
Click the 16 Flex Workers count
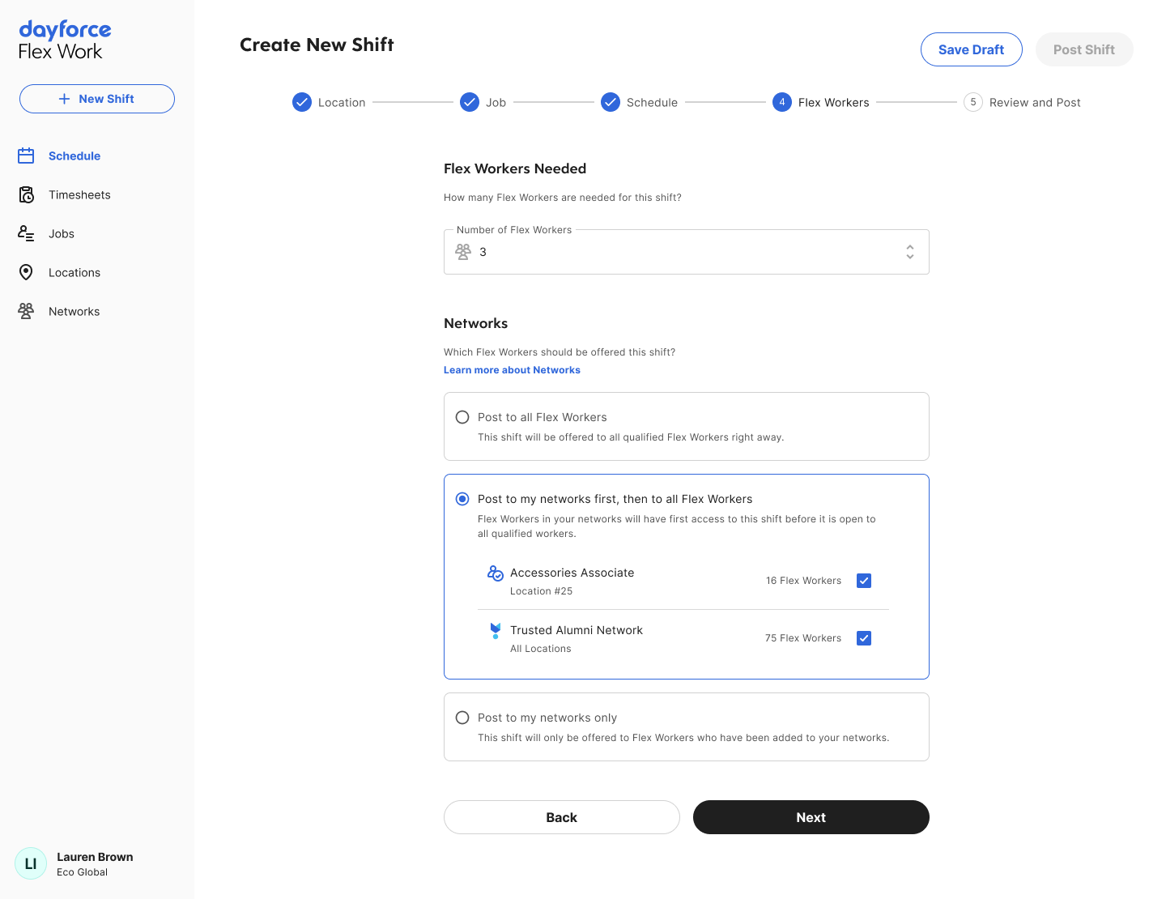point(803,581)
